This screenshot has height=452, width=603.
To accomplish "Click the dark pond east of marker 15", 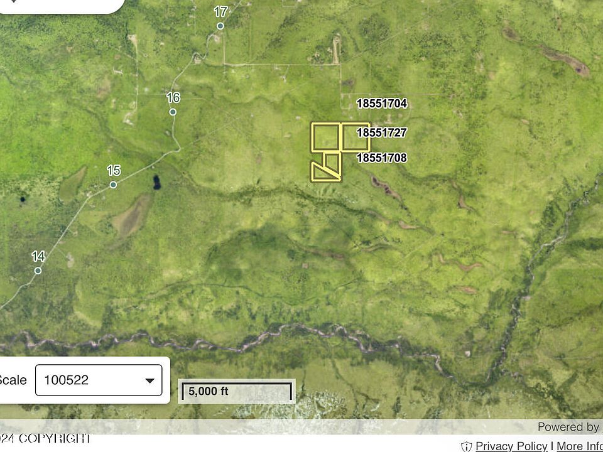I will click(x=155, y=183).
